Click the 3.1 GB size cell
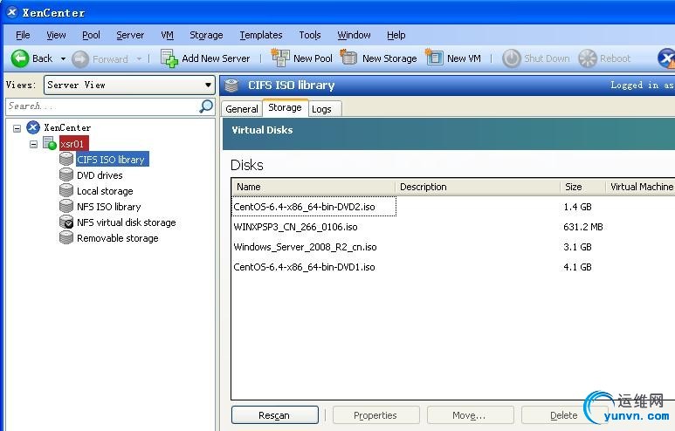Screen dimensions: 675x431 click(577, 247)
